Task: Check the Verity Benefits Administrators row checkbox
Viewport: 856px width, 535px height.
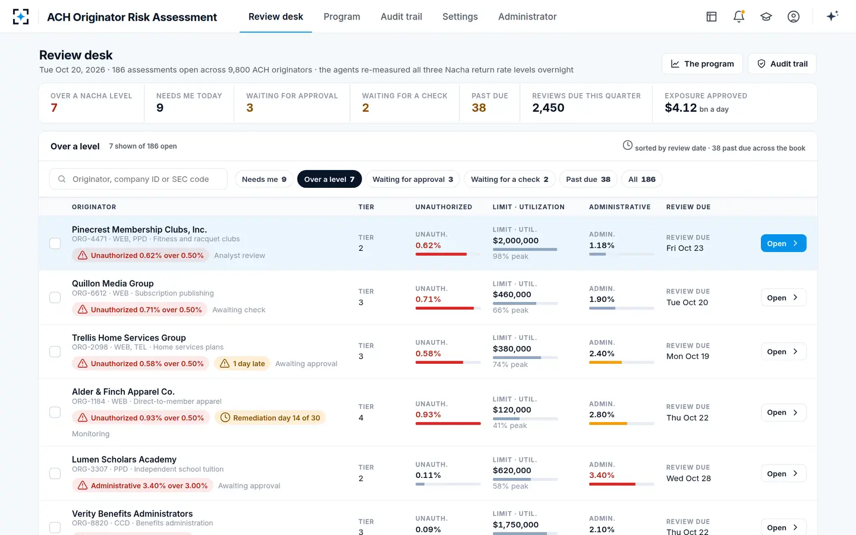Action: 55,527
